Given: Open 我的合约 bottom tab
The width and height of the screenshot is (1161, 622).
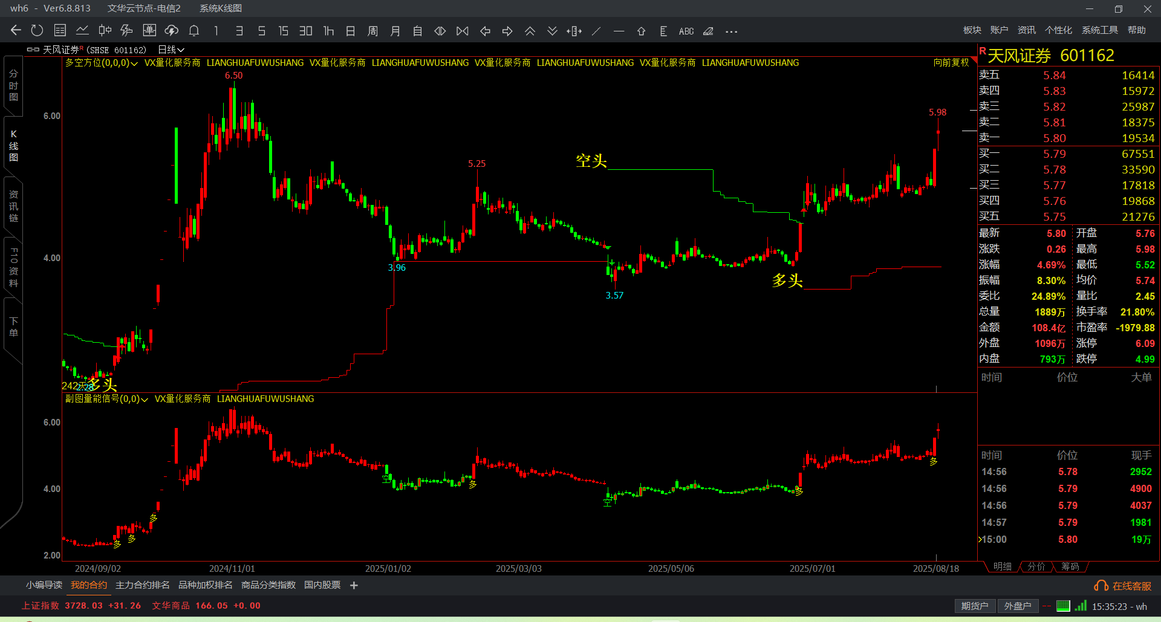Looking at the screenshot, I should click(x=89, y=585).
